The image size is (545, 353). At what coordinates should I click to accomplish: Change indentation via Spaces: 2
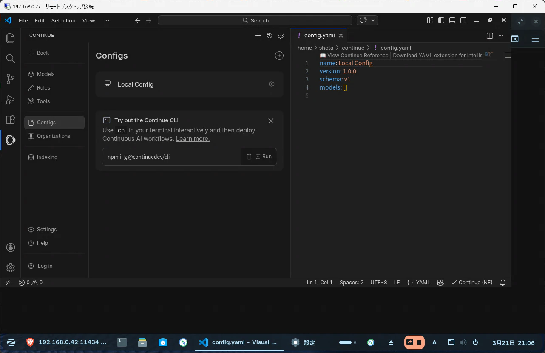pos(352,283)
